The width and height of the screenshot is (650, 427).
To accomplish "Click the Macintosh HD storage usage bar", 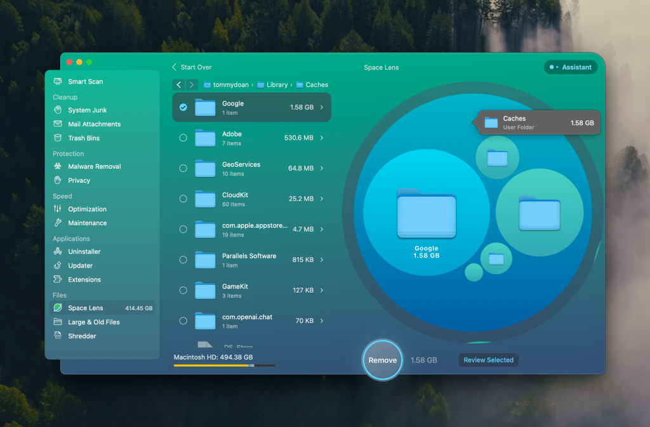I will pyautogui.click(x=224, y=365).
